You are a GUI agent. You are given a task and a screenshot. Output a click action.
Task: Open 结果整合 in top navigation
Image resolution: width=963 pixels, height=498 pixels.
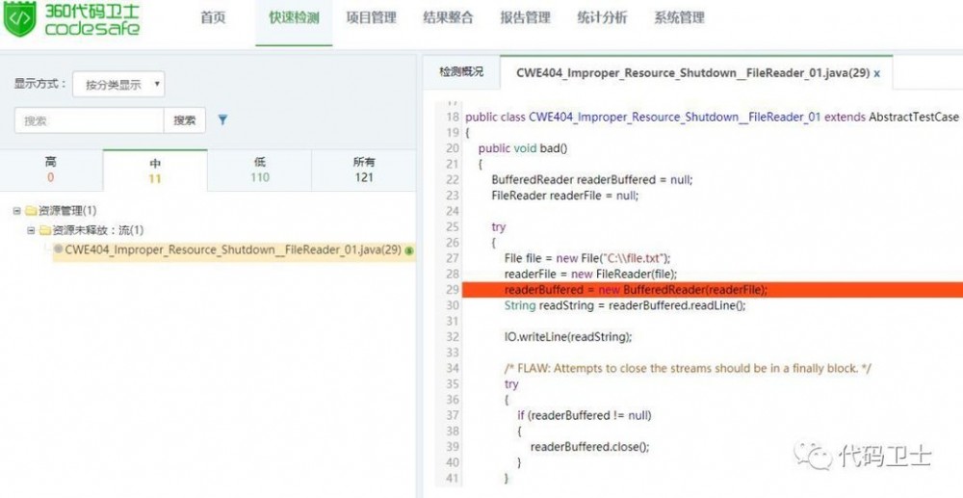pyautogui.click(x=449, y=17)
